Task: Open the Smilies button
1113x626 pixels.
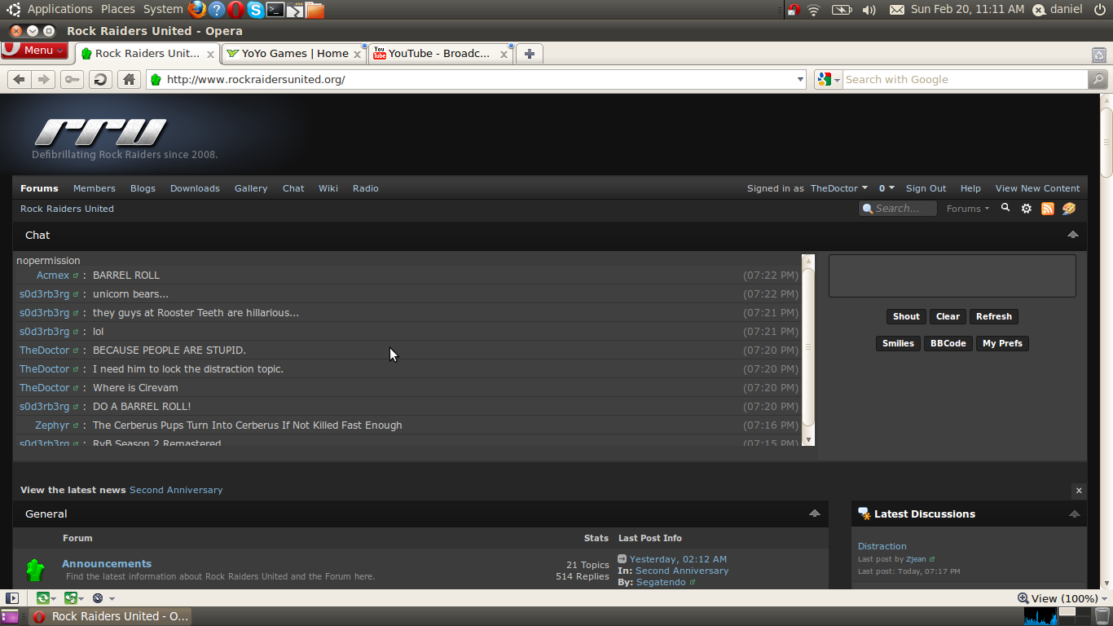Action: point(899,343)
